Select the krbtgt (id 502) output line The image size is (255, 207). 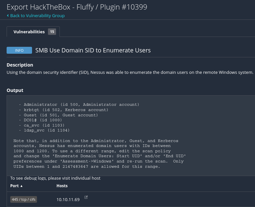tap(64, 110)
